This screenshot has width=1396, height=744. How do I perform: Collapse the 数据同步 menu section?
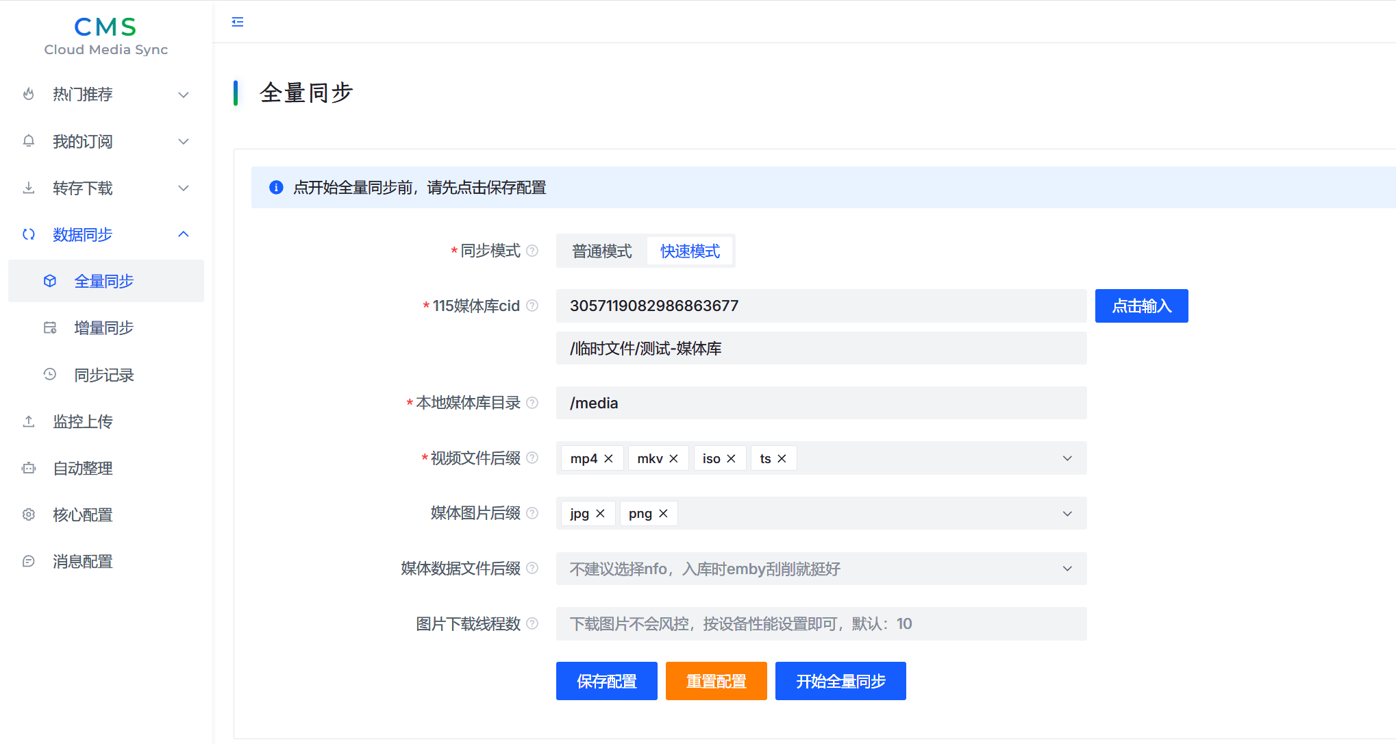point(183,234)
